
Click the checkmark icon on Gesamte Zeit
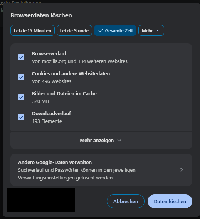click(101, 30)
